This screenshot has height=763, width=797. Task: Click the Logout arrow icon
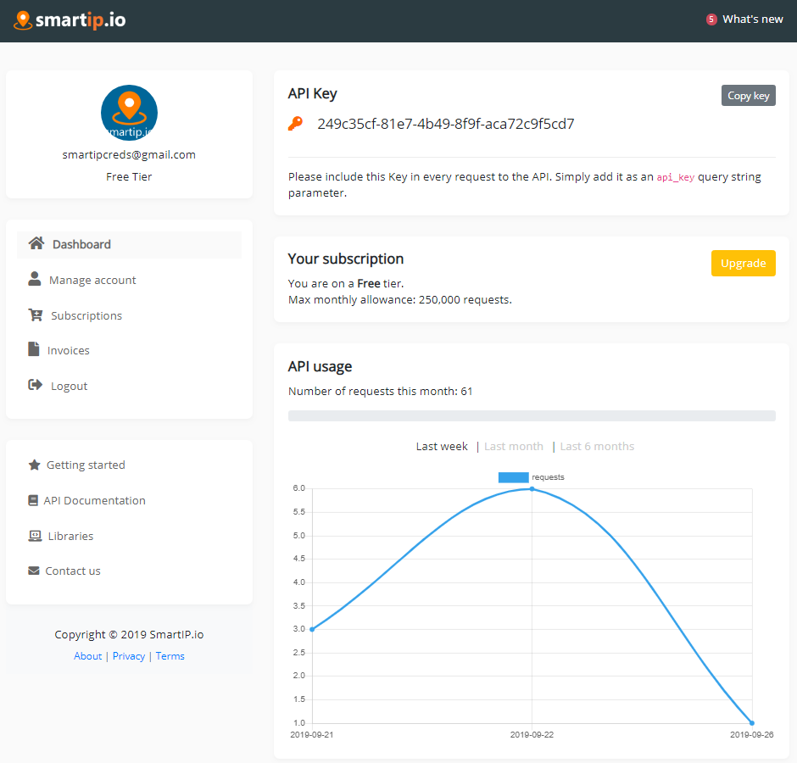click(35, 385)
